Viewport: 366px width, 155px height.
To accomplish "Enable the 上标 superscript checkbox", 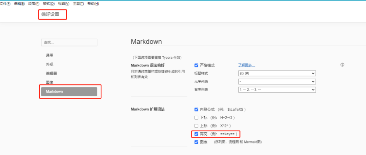I will [x=196, y=126].
